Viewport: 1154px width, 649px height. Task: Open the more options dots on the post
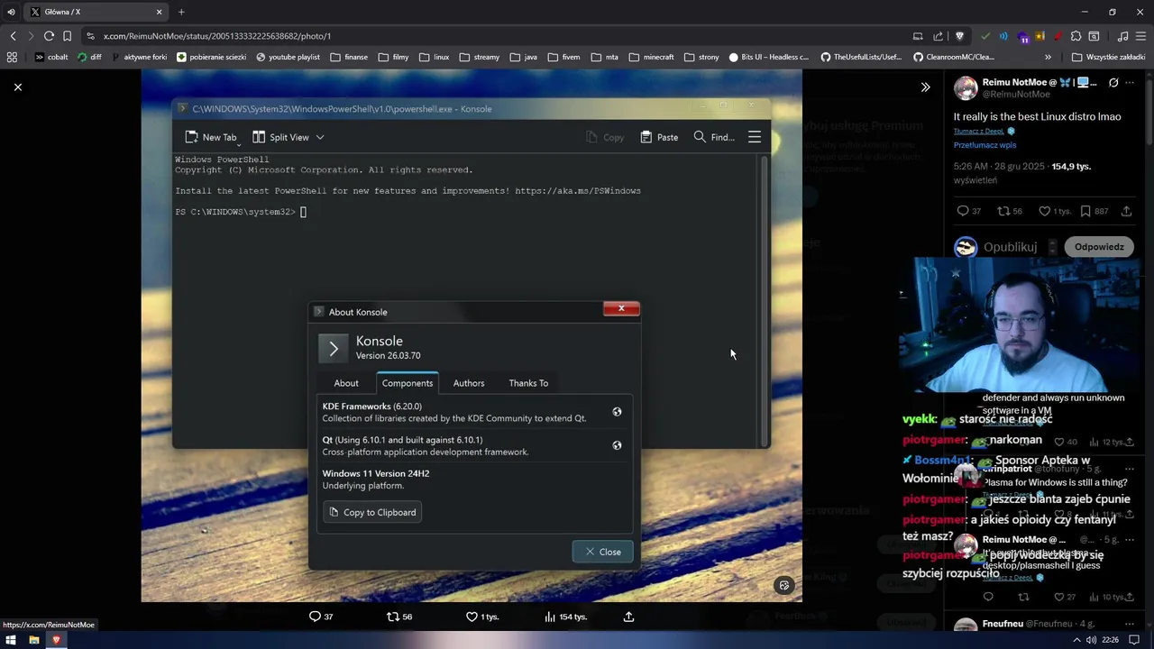[1130, 83]
